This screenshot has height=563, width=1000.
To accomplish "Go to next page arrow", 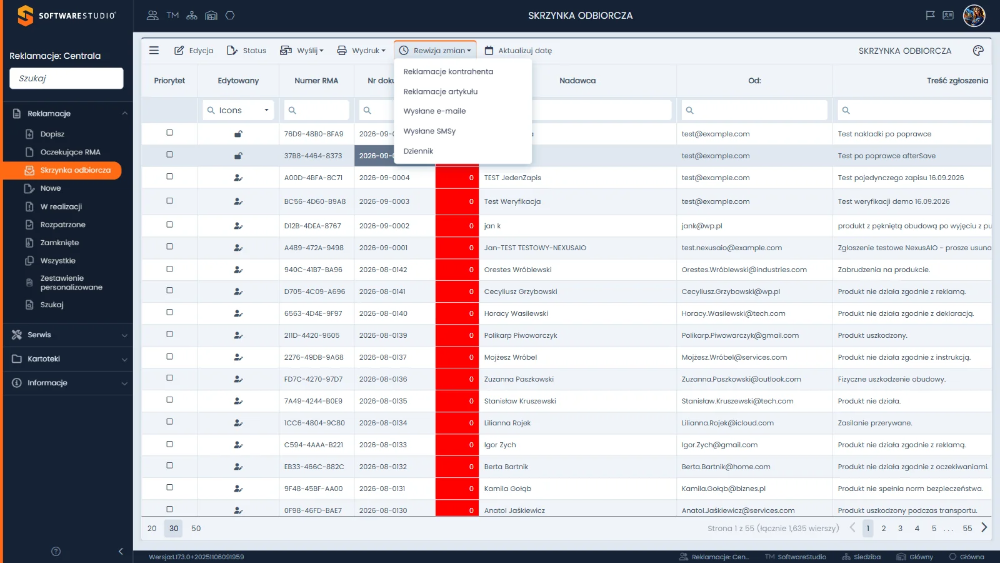I will tap(984, 527).
